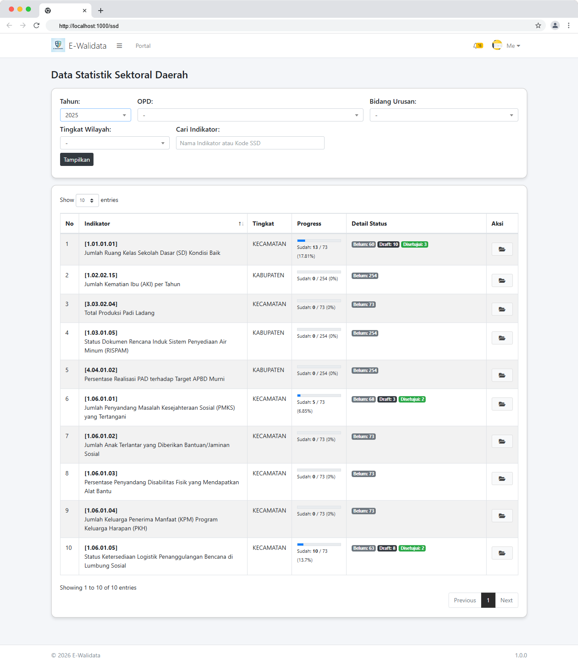Open folder icon for Persentase Realisasi PAD row
This screenshot has width=578, height=665.
coord(502,375)
